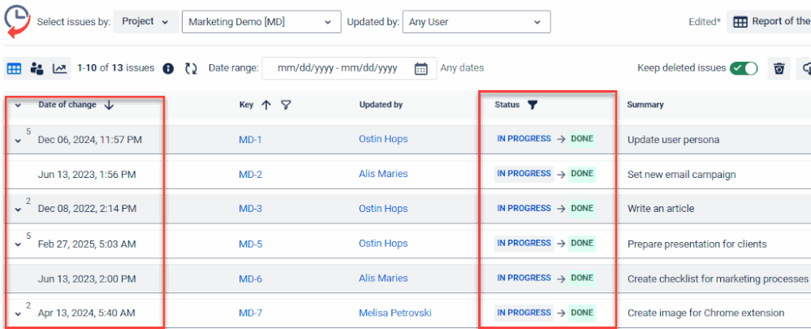Expand the MD-5 row changes
Screen dimensions: 811x329
[18, 245]
